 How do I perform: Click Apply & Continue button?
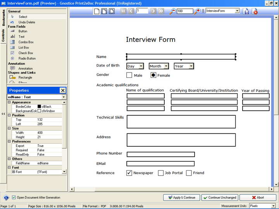point(182,197)
